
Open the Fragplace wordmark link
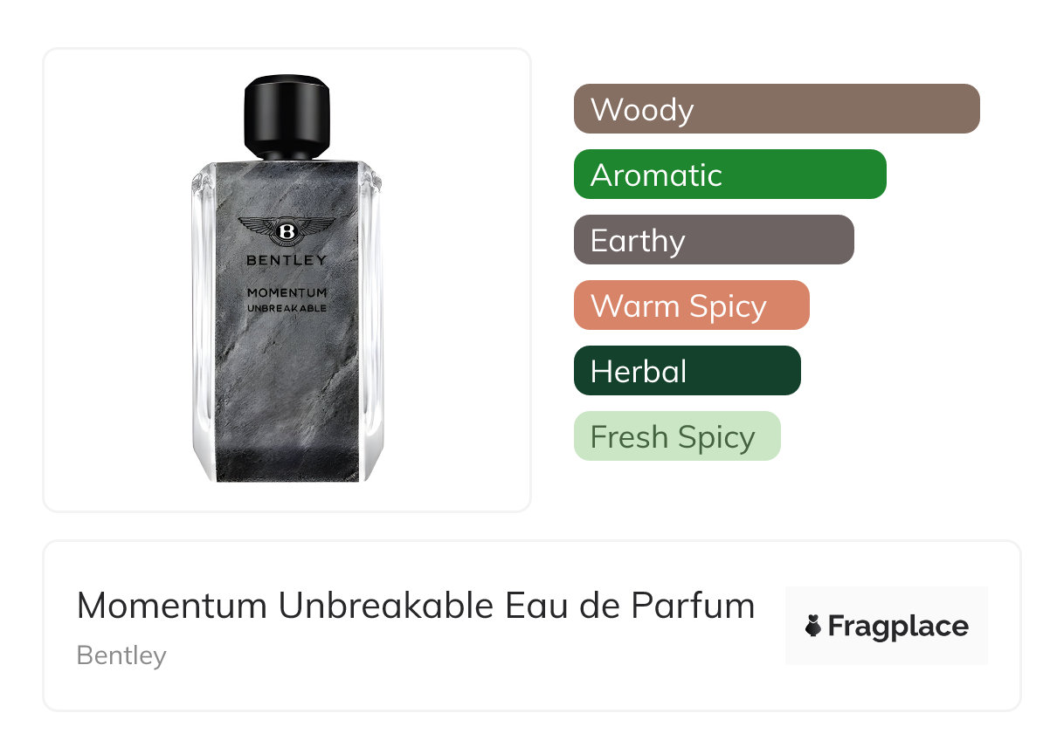coord(898,627)
